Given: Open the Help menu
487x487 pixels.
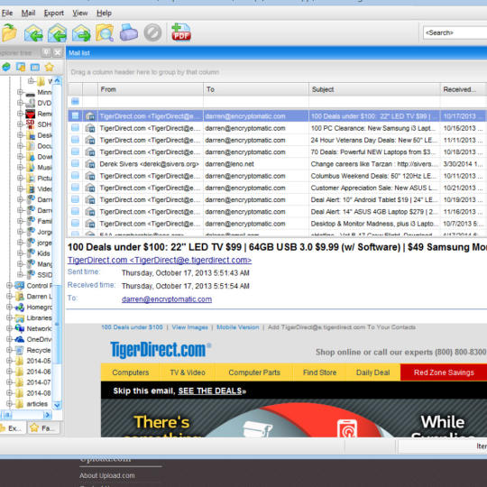Looking at the screenshot, I should tap(104, 13).
